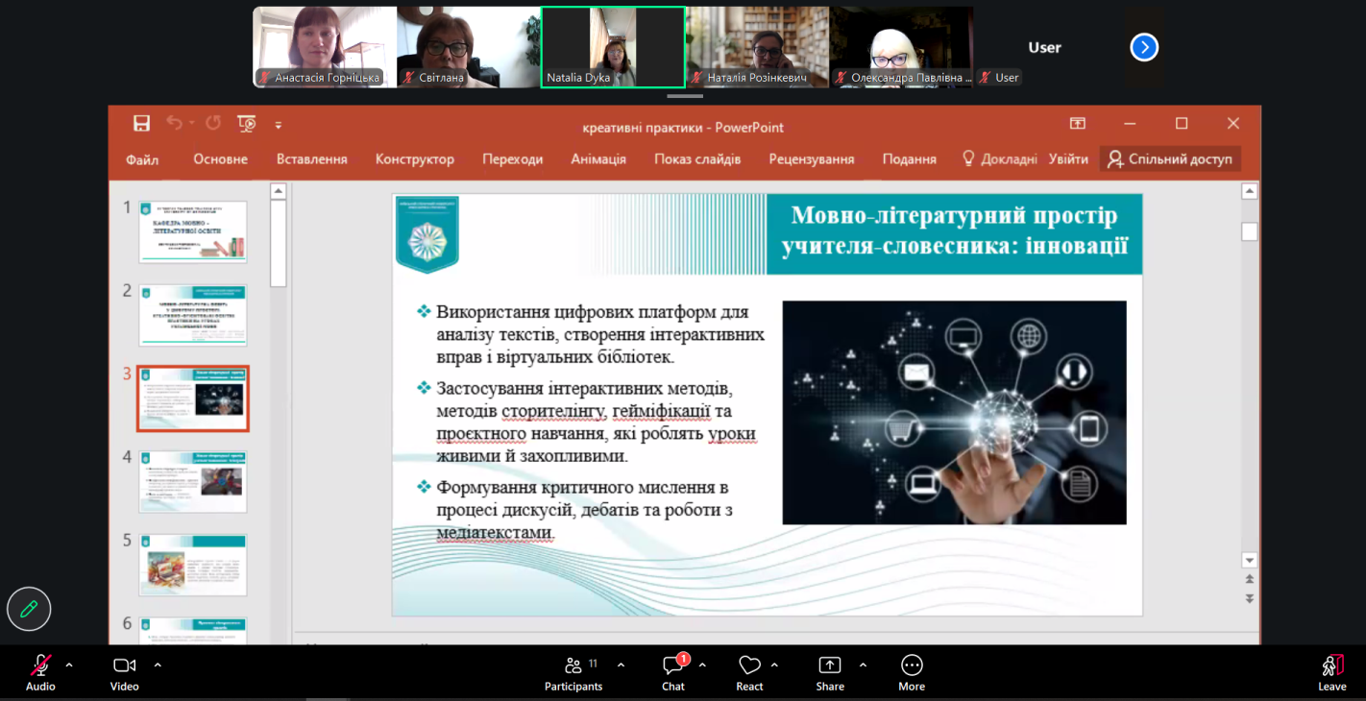Unmute the microphone with Audio button
Viewport: 1366px width, 701px height.
40,672
